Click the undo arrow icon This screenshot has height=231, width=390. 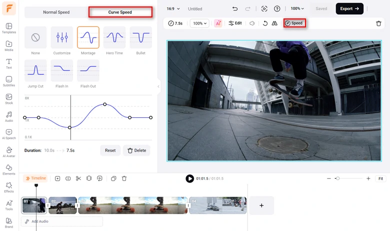click(235, 8)
